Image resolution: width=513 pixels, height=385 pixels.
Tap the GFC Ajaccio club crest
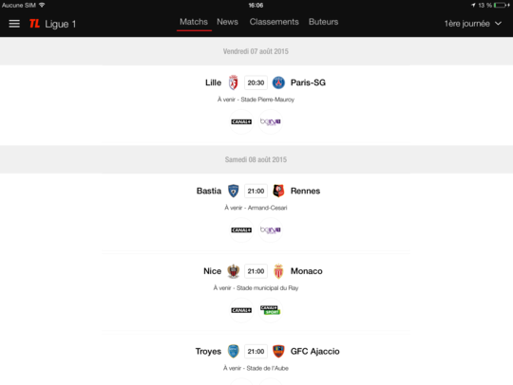[278, 351]
